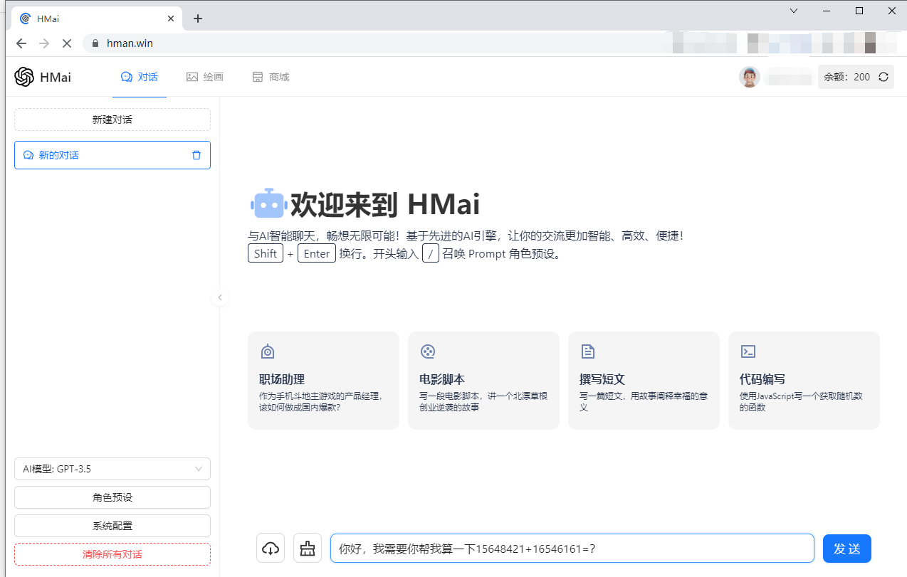
Task: Clear chat context using the brush icon
Action: coord(308,548)
